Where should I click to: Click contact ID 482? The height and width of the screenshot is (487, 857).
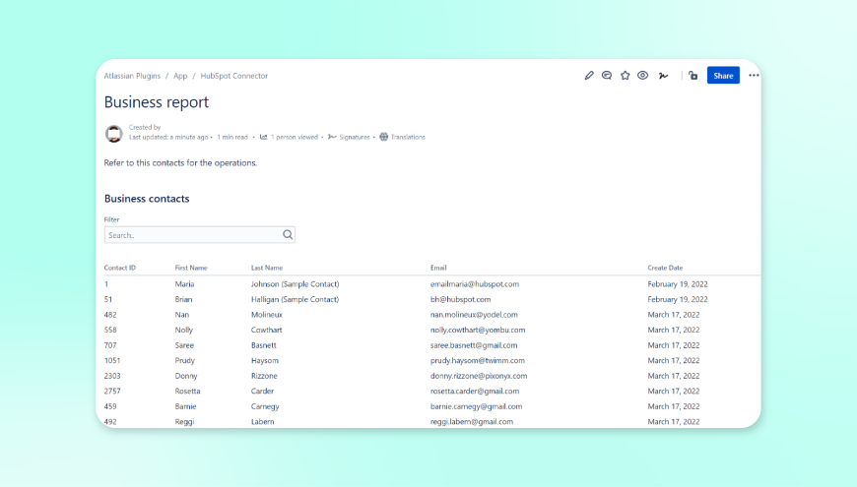(110, 315)
